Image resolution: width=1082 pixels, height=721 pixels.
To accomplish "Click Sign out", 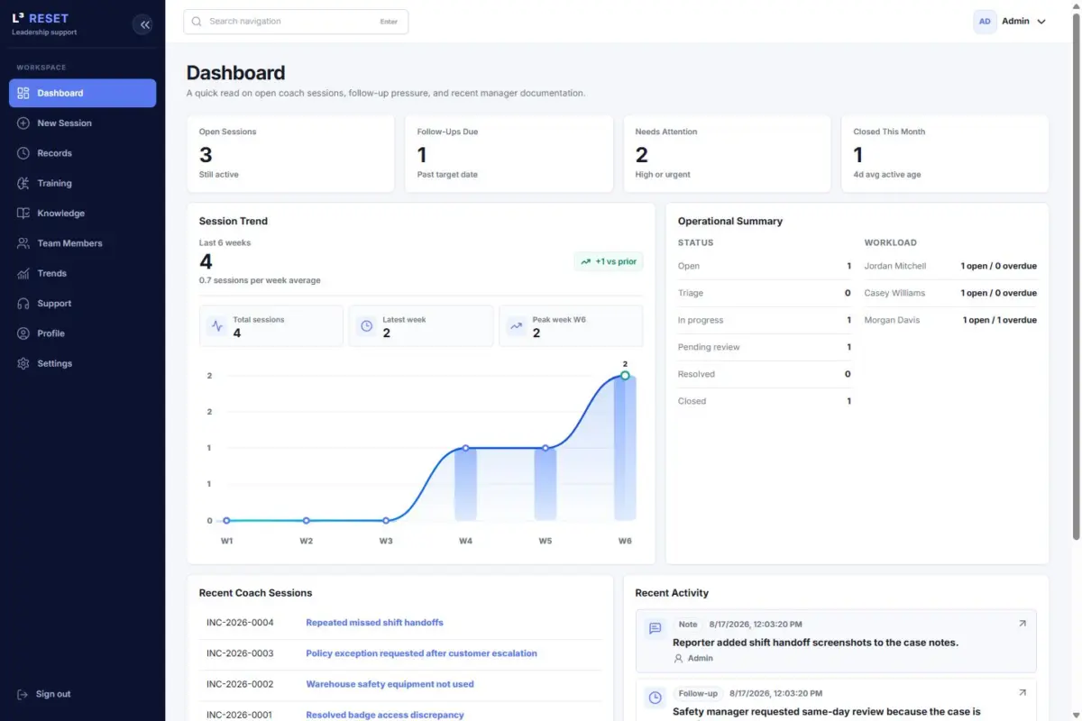I will (53, 694).
